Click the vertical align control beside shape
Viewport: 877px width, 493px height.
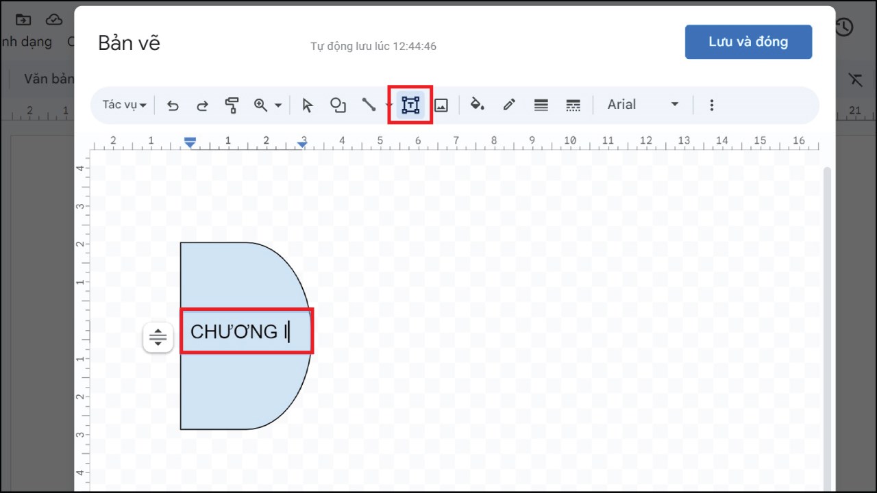click(158, 337)
